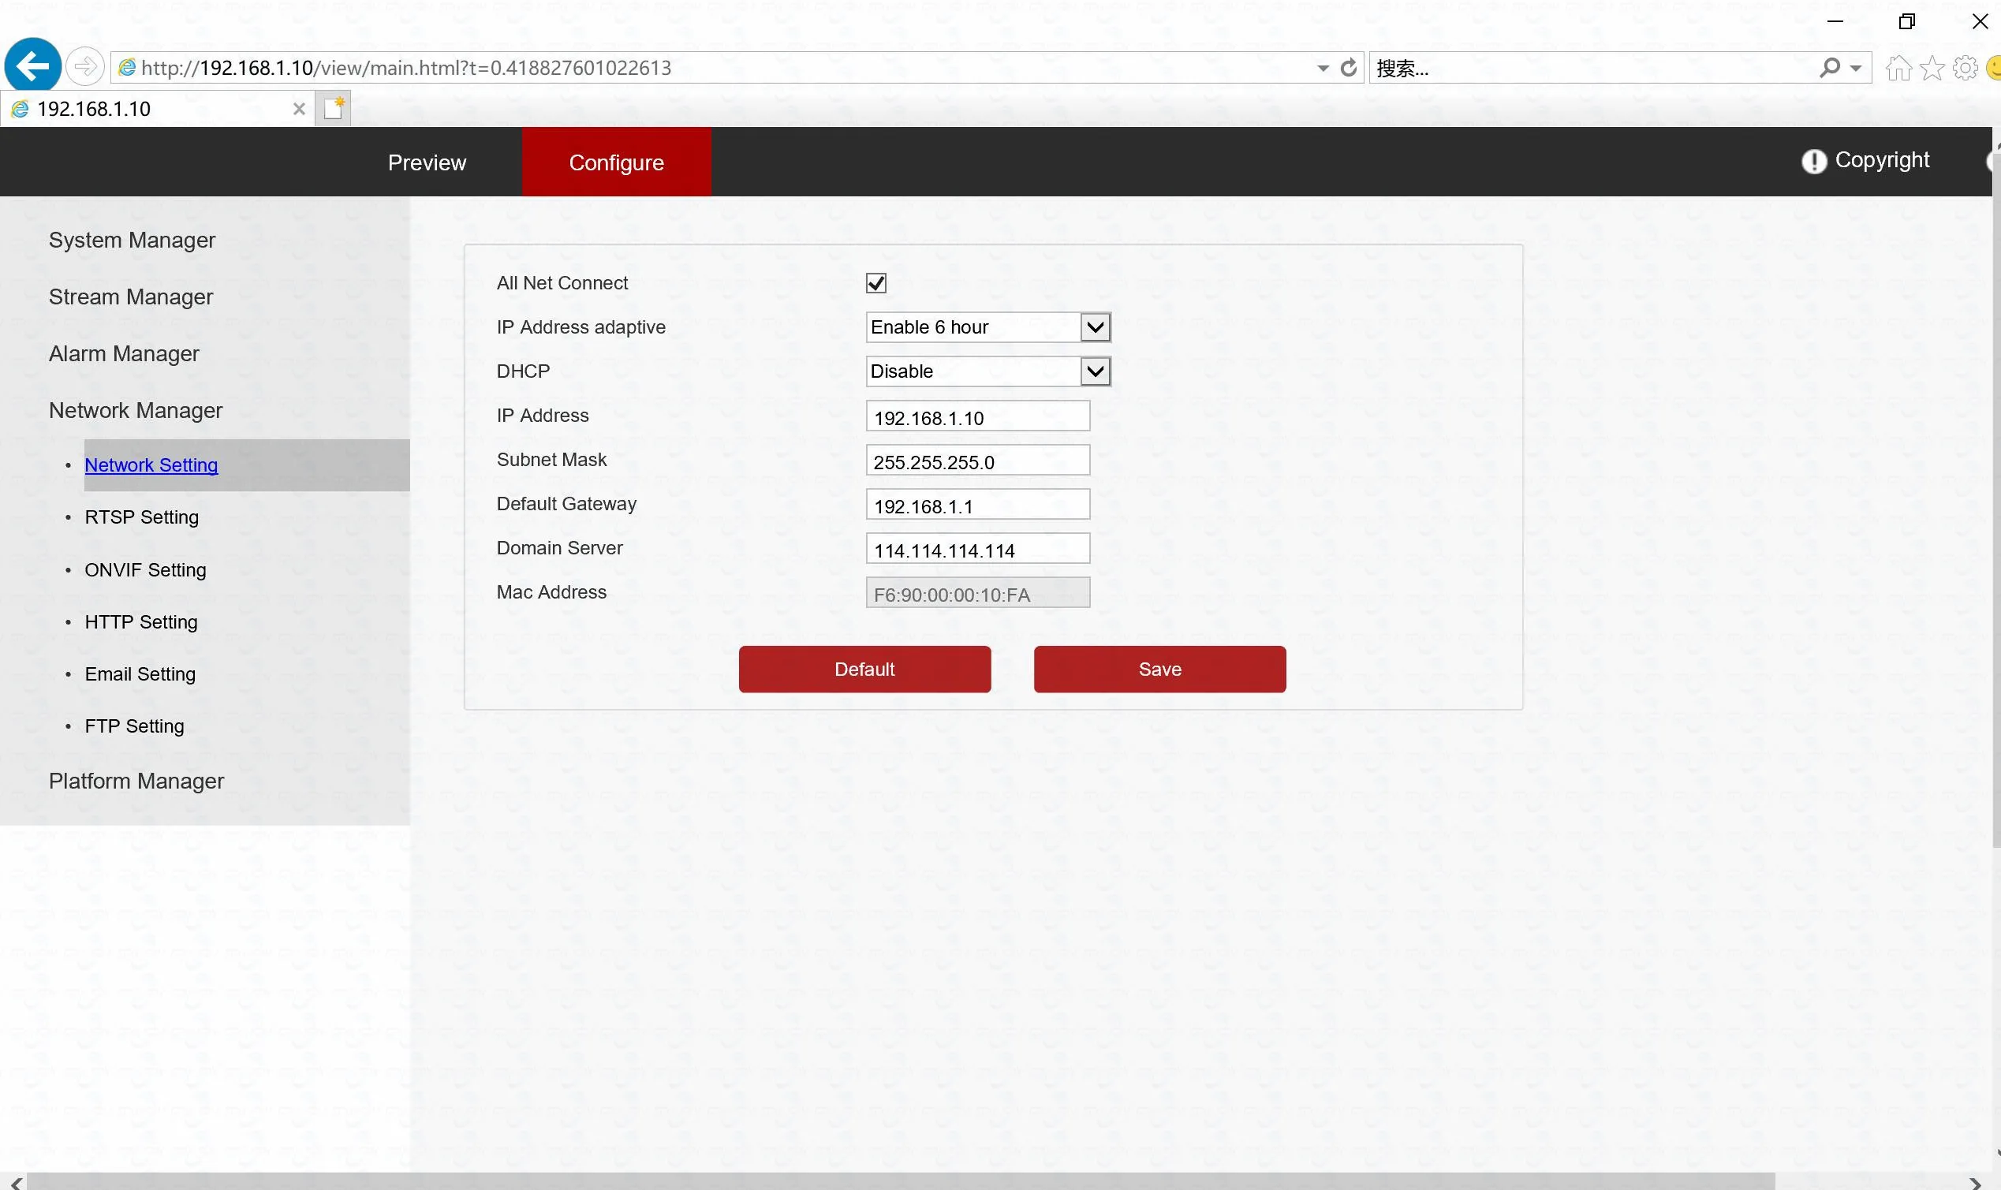Open favorites with the star icon
Screen dimensions: 2001x1190
click(x=1933, y=68)
